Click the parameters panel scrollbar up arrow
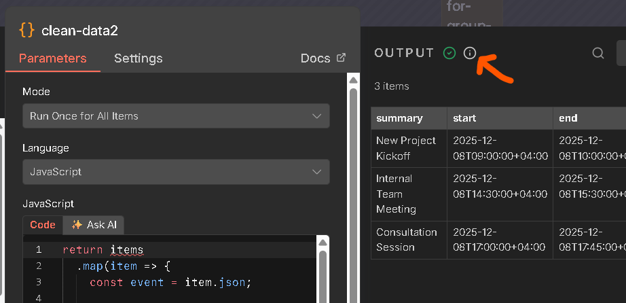Viewport: 626px width, 303px height. [352, 81]
